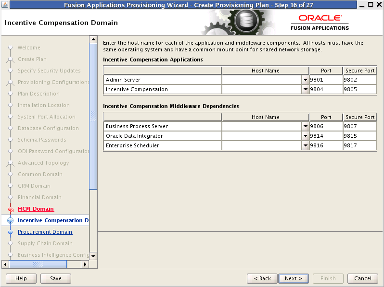This screenshot has height=287, width=384.
Task: Open Enterprise Scheduler host name dropdown
Action: (306, 145)
